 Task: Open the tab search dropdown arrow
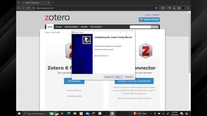tap(19, 3)
